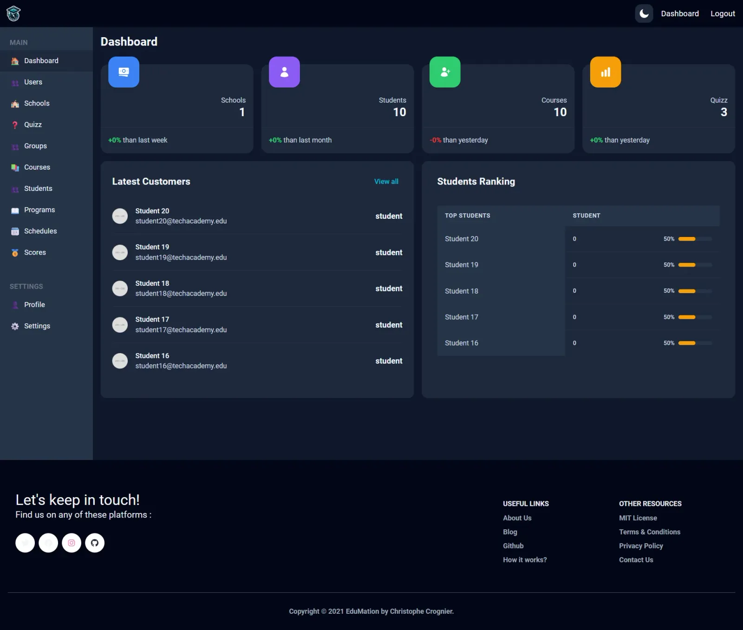Open the Instagram social icon
Image resolution: width=743 pixels, height=630 pixels.
72,543
